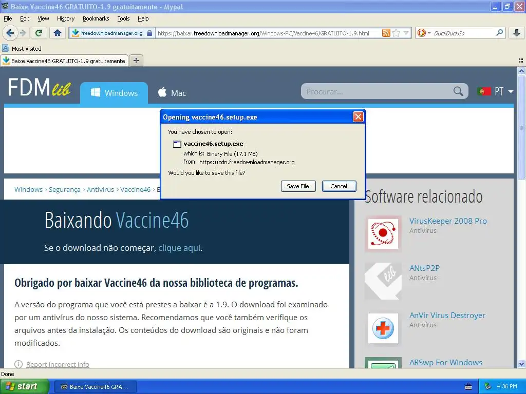
Task: Click the list all tabs icon
Action: coord(521,61)
